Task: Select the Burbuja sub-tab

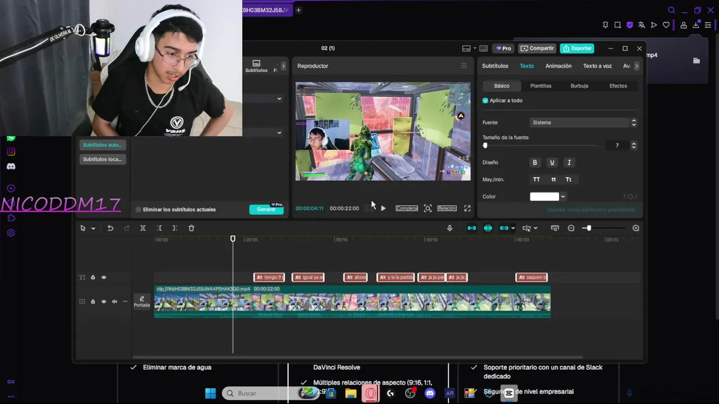Action: pos(579,86)
